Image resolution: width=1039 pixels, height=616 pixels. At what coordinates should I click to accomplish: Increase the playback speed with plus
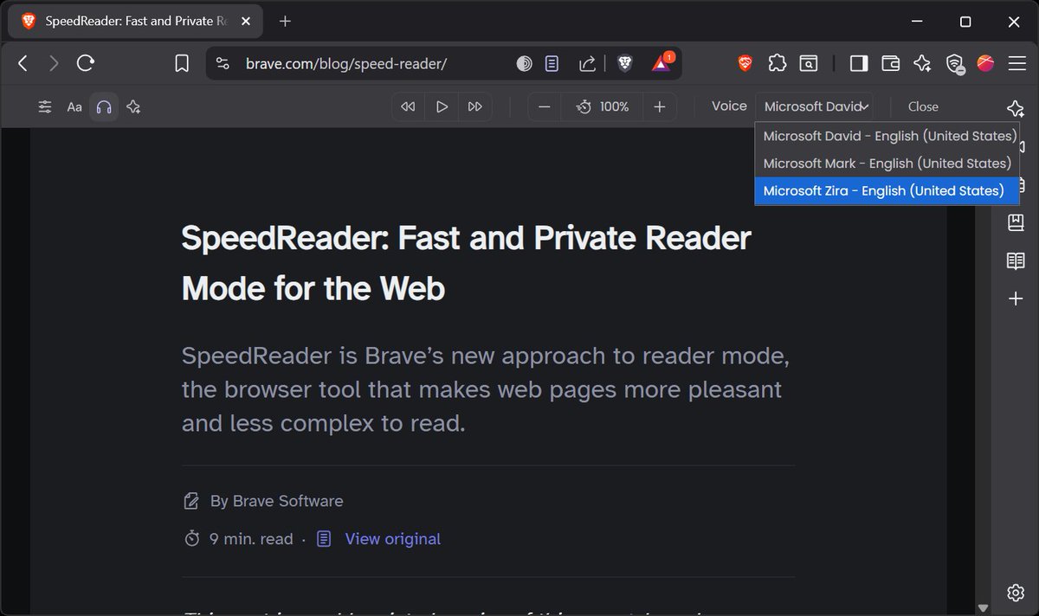click(x=660, y=106)
